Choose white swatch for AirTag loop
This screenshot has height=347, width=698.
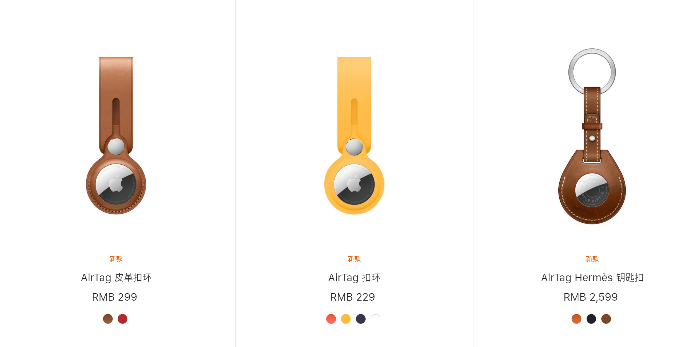375,319
